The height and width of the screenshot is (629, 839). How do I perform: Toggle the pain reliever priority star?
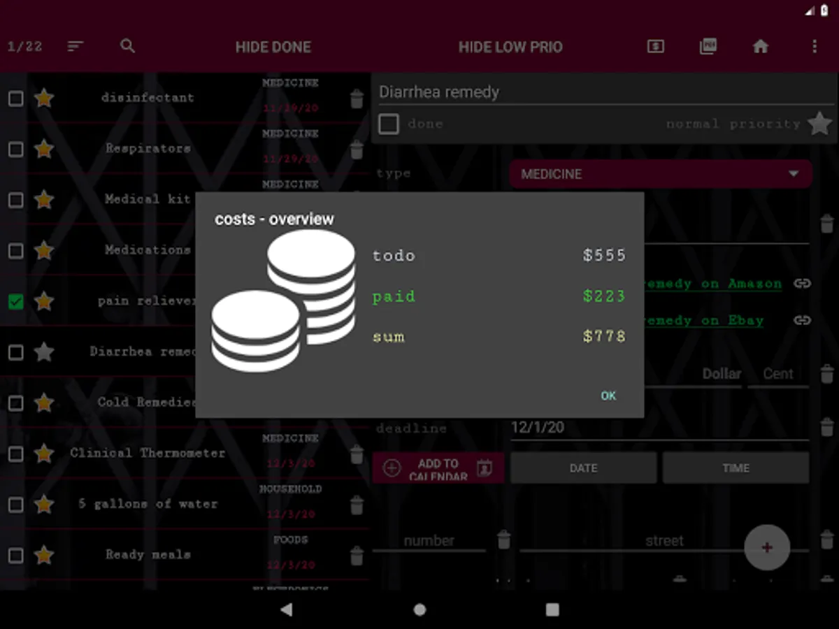coord(44,301)
